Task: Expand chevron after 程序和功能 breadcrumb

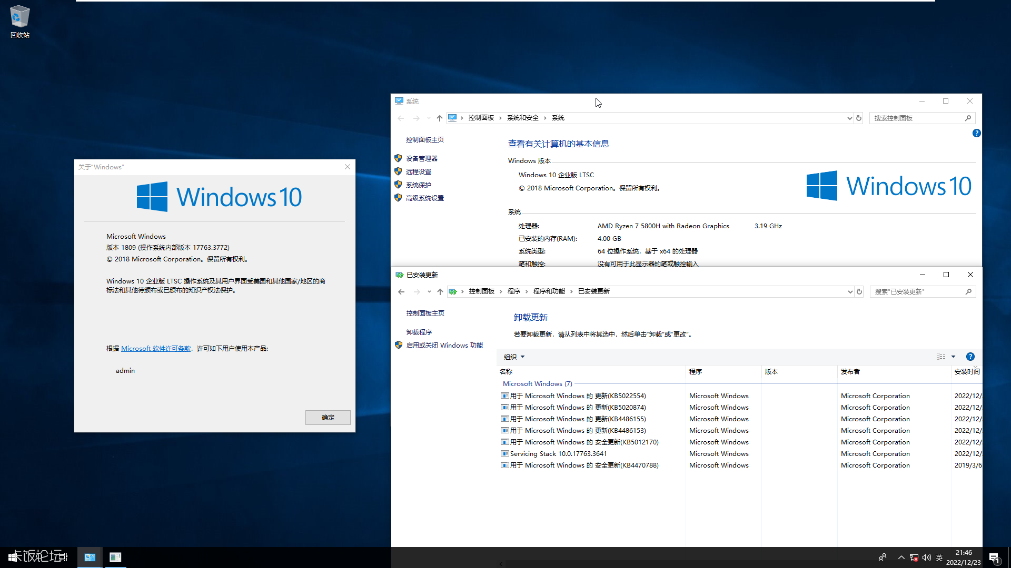Action: point(571,291)
